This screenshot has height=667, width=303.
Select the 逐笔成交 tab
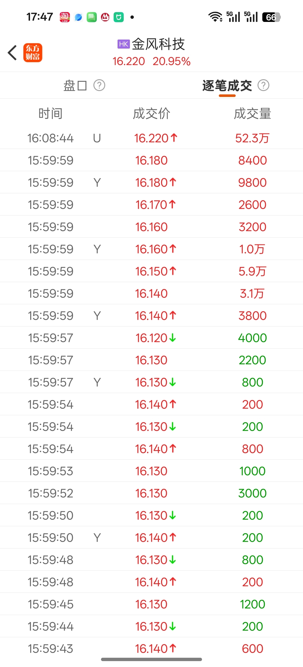click(227, 85)
